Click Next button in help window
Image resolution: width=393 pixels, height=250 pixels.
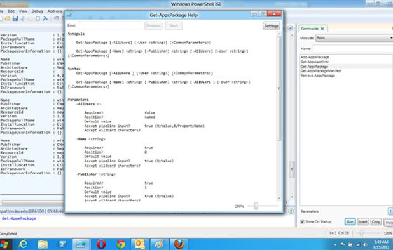174,26
